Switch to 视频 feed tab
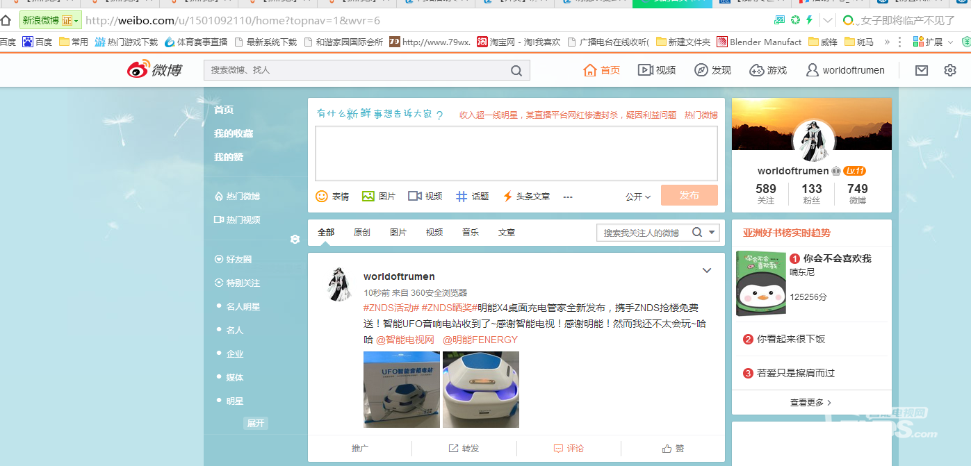Viewport: 971px width, 466px height. (434, 233)
